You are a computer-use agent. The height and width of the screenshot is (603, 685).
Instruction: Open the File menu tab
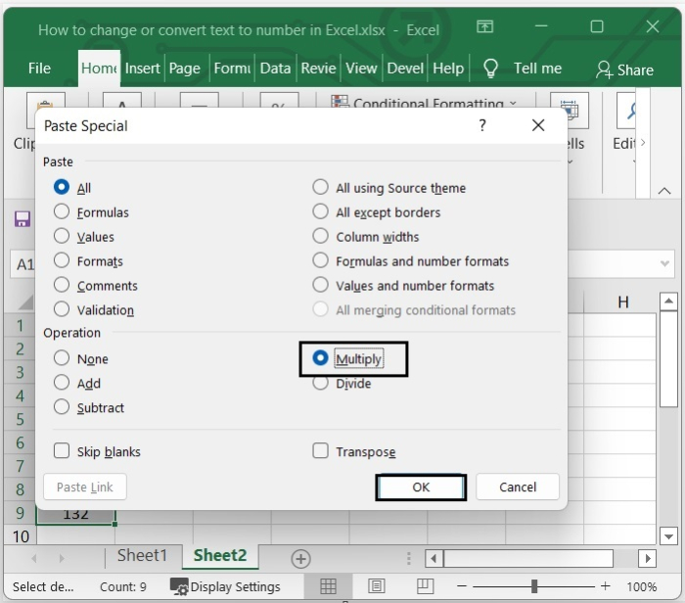pyautogui.click(x=39, y=69)
